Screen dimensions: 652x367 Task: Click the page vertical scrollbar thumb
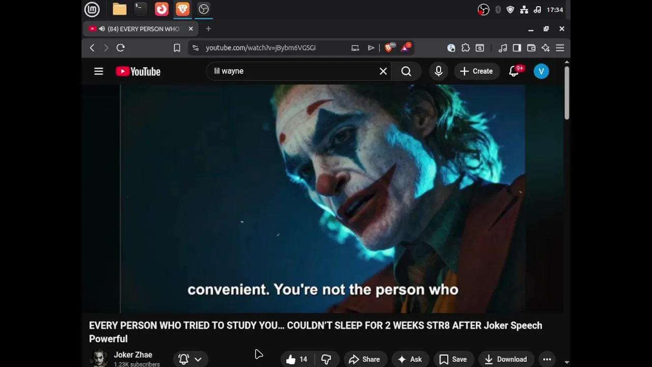pyautogui.click(x=566, y=93)
